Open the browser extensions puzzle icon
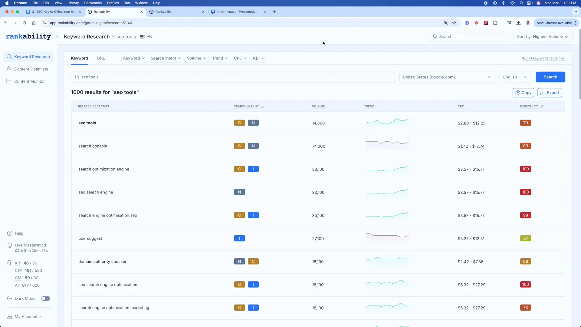581x327 pixels. [495, 23]
